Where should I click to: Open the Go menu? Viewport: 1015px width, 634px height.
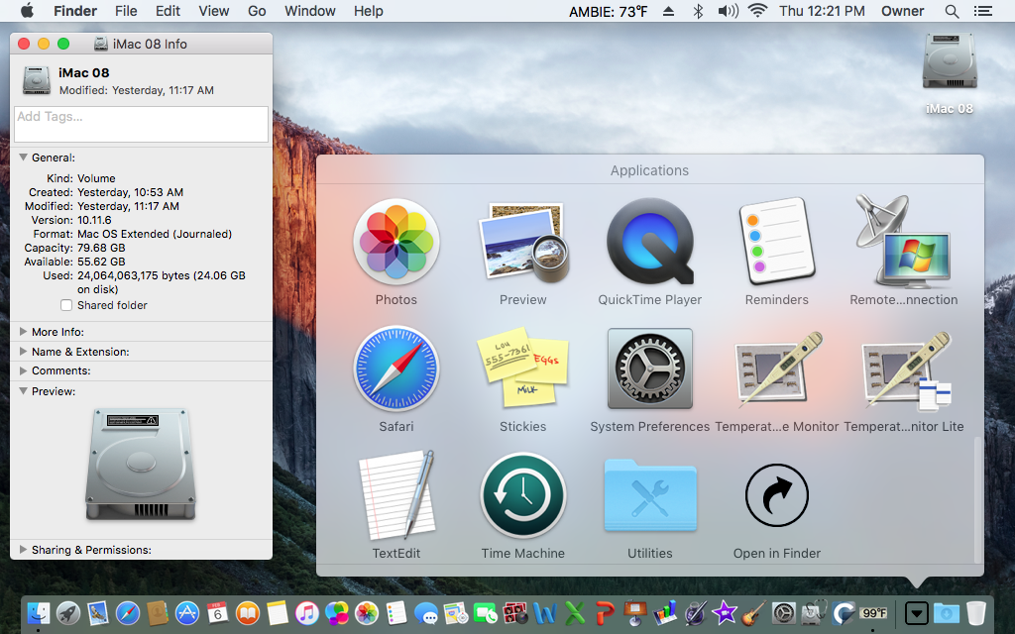[x=257, y=11]
